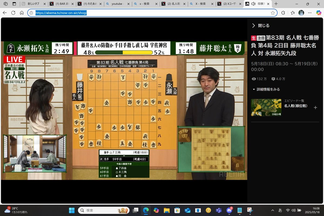Select the abema.tv URL in address bar
The image size is (324, 216).
click(x=61, y=13)
